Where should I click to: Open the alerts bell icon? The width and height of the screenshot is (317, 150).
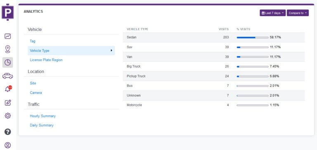8,89
